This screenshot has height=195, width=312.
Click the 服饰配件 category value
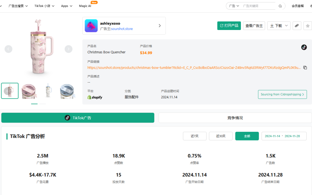click(x=131, y=97)
